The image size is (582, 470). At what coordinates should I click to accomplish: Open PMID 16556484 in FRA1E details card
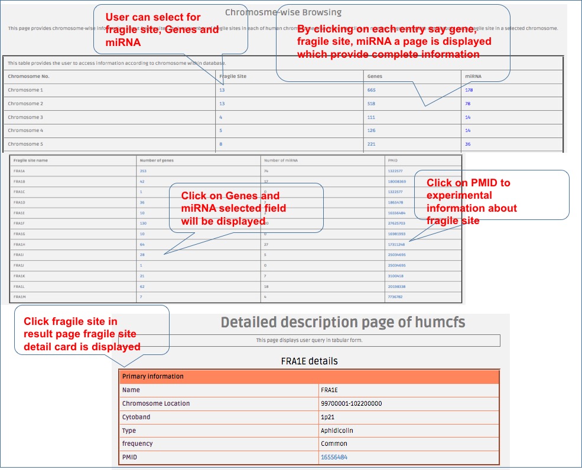pos(334,457)
